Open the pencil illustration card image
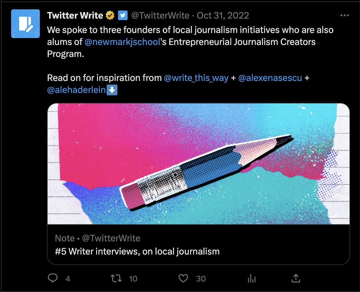 click(x=198, y=164)
